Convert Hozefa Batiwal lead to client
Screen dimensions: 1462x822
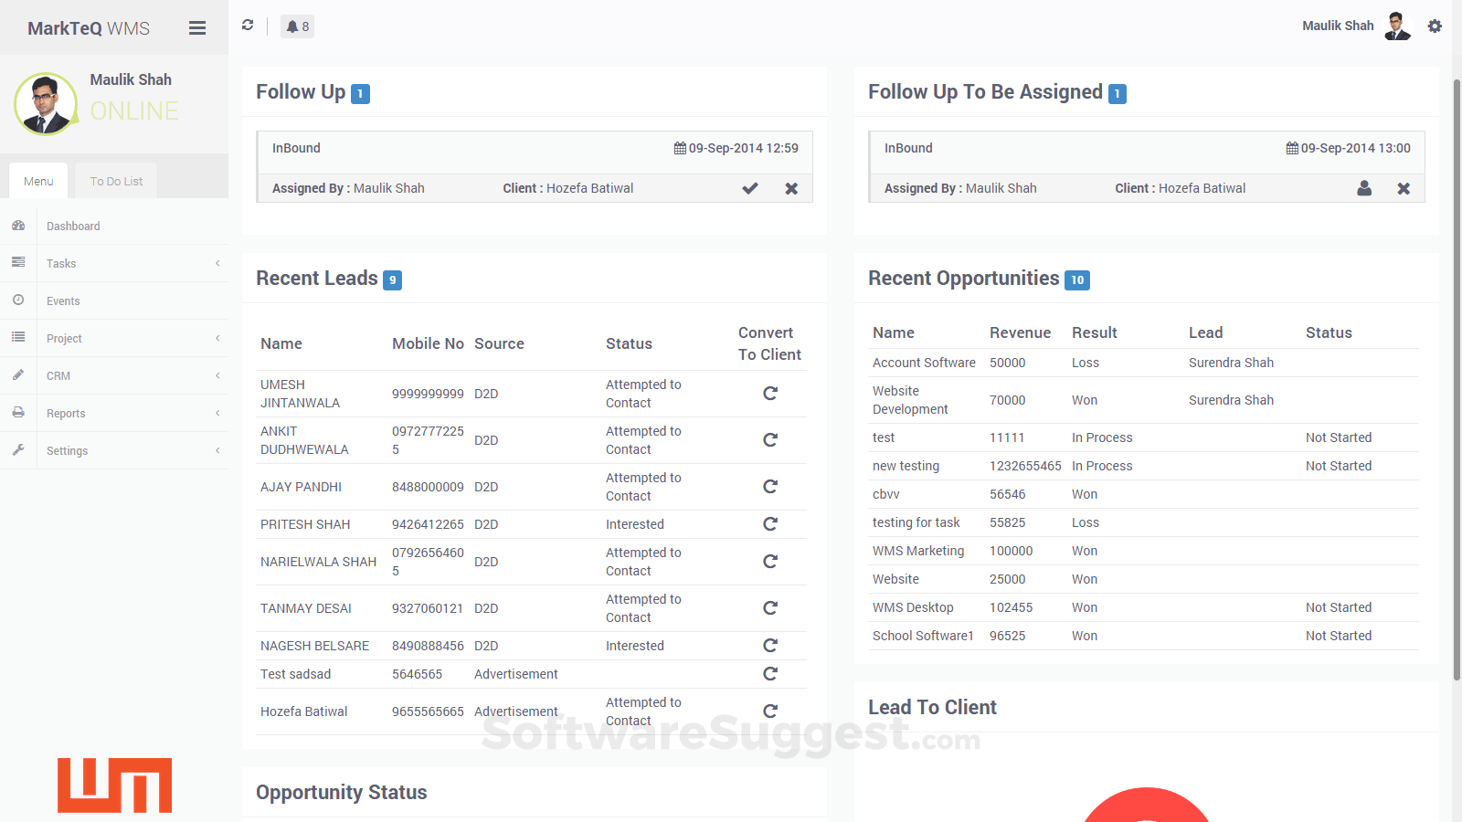pyautogui.click(x=770, y=711)
